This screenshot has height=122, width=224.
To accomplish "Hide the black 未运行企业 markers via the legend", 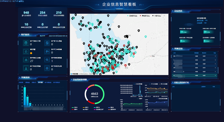I will 157,16.
